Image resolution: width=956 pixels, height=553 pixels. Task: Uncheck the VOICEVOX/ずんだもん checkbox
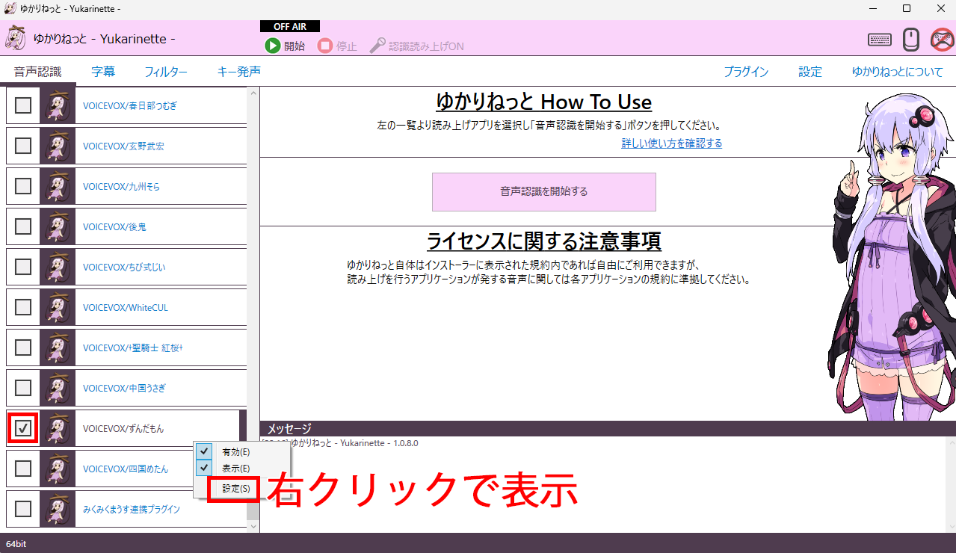pyautogui.click(x=23, y=428)
